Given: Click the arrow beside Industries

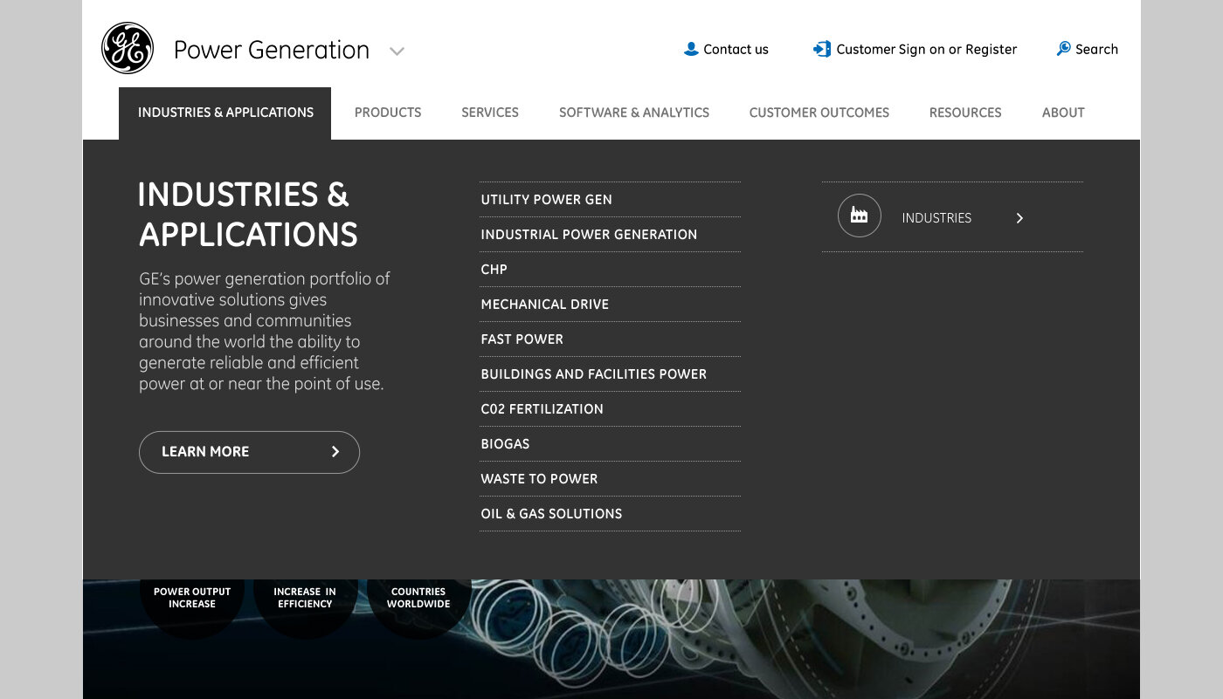Looking at the screenshot, I should pyautogui.click(x=1019, y=218).
